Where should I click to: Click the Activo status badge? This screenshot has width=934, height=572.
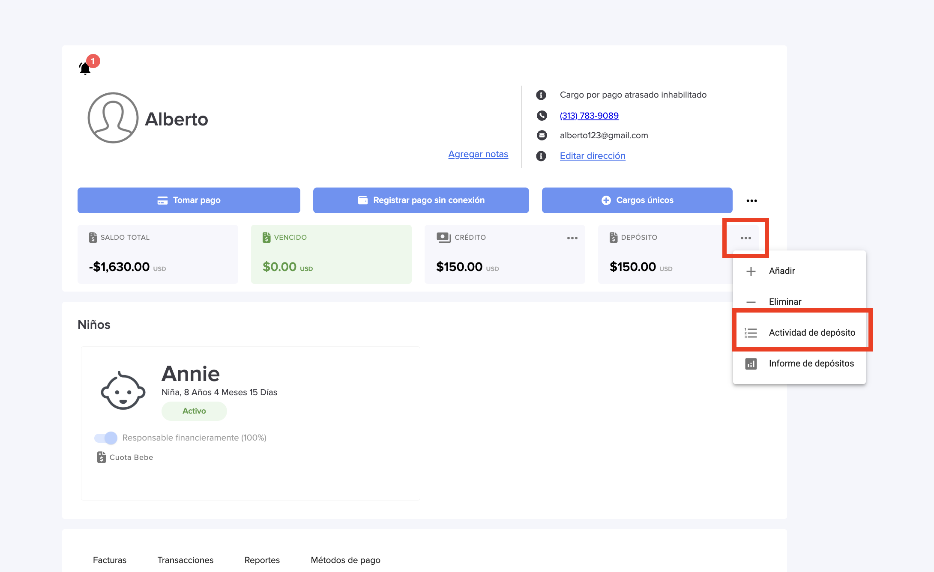pos(194,411)
